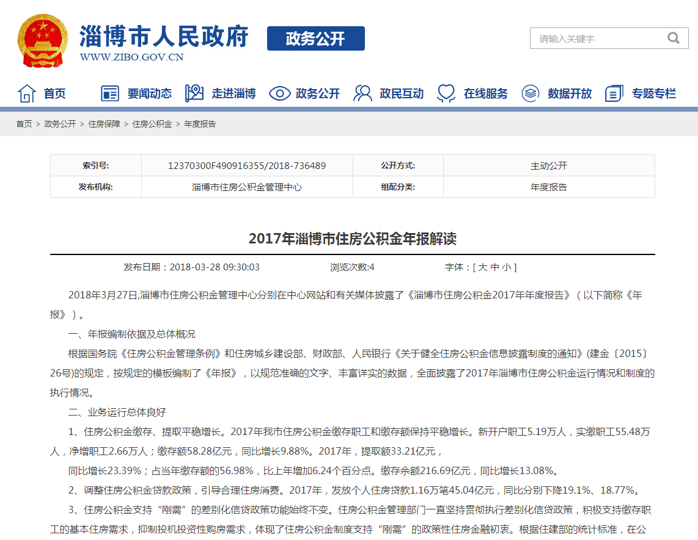
Task: Click the index number 12370300F490916355/2018-736489
Action: [247, 166]
